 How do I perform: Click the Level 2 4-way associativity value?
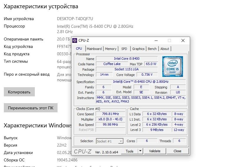[x=179, y=124]
